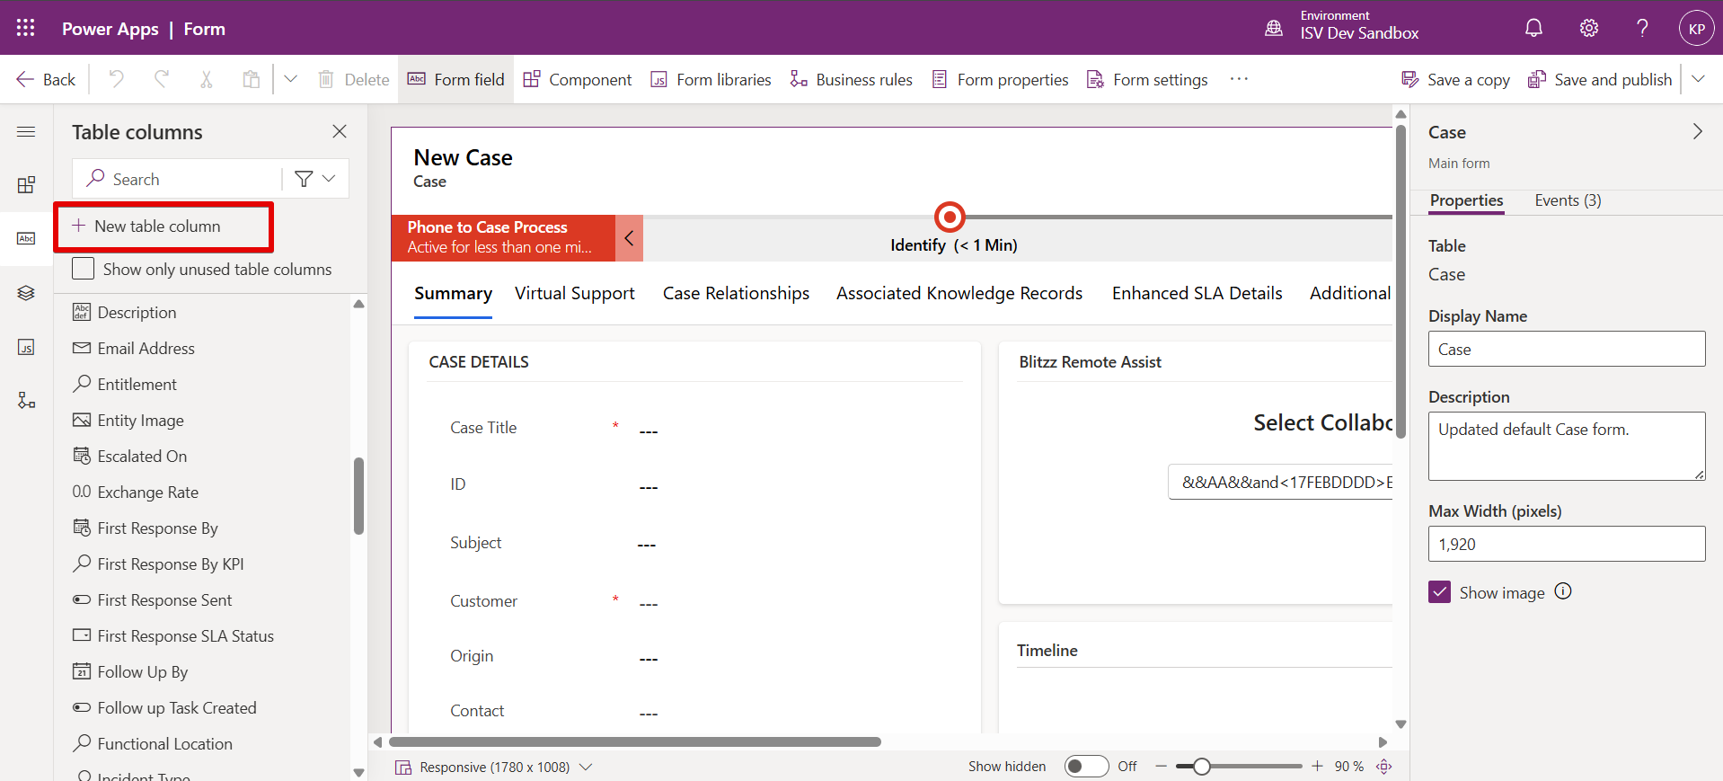Image resolution: width=1723 pixels, height=781 pixels.
Task: Close the Table columns pane
Action: 340,131
